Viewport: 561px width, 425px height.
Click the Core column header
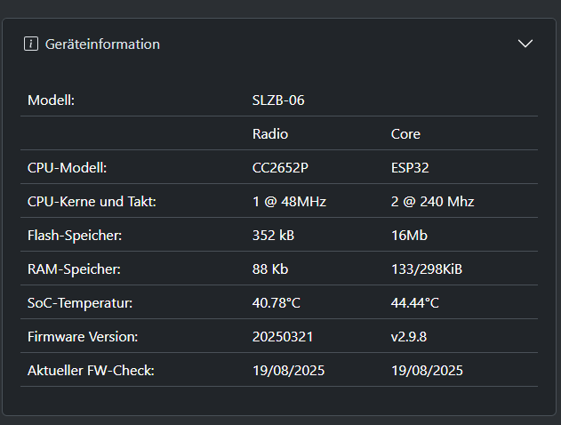coord(405,133)
